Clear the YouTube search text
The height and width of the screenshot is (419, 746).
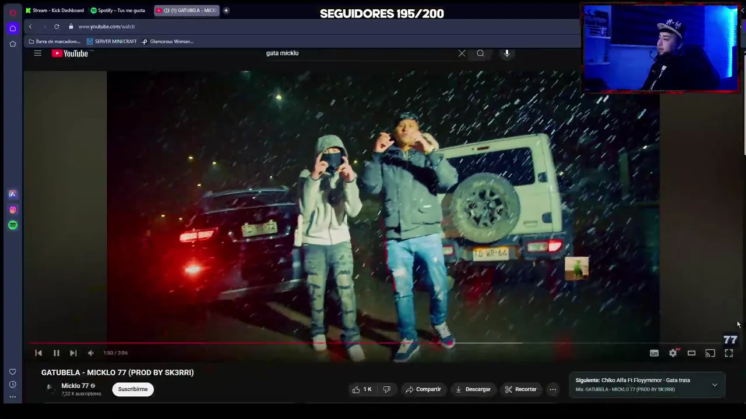coord(462,53)
